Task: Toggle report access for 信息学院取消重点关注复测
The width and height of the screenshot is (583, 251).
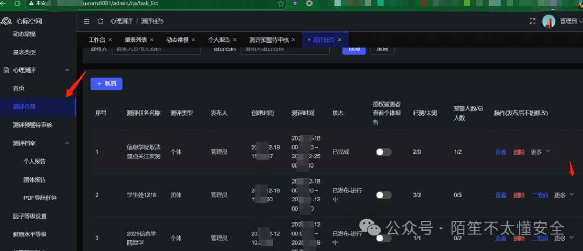Action: pyautogui.click(x=384, y=152)
